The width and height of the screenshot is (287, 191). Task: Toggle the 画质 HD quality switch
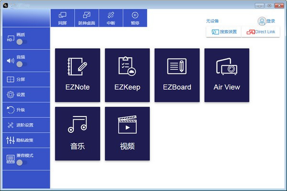(21, 42)
